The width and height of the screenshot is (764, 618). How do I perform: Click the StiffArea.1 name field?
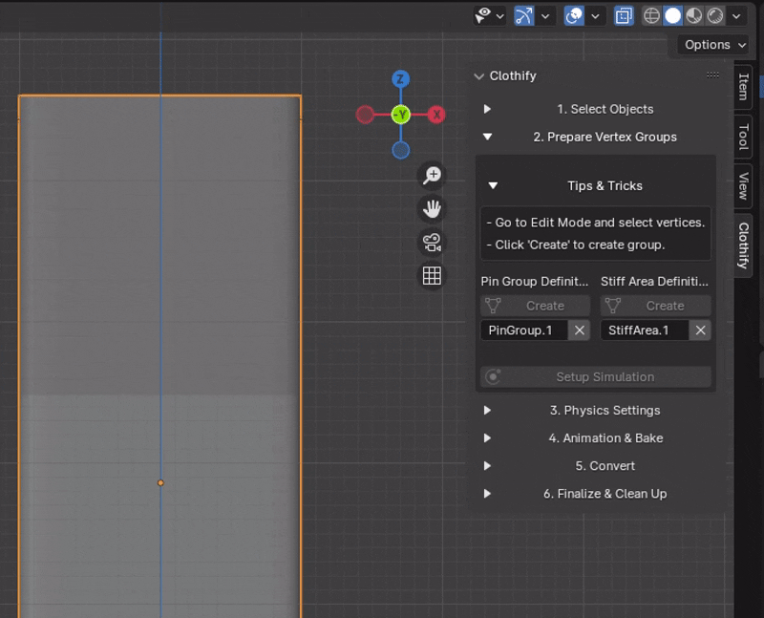(645, 330)
